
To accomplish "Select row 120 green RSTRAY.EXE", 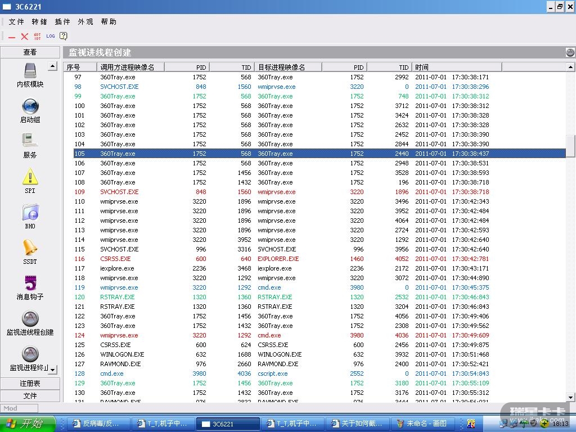I will [x=319, y=297].
